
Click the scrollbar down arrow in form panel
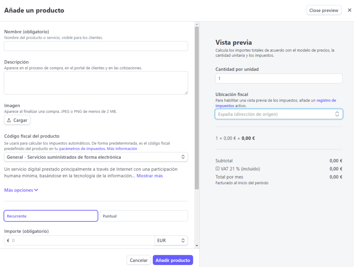tap(197, 246)
